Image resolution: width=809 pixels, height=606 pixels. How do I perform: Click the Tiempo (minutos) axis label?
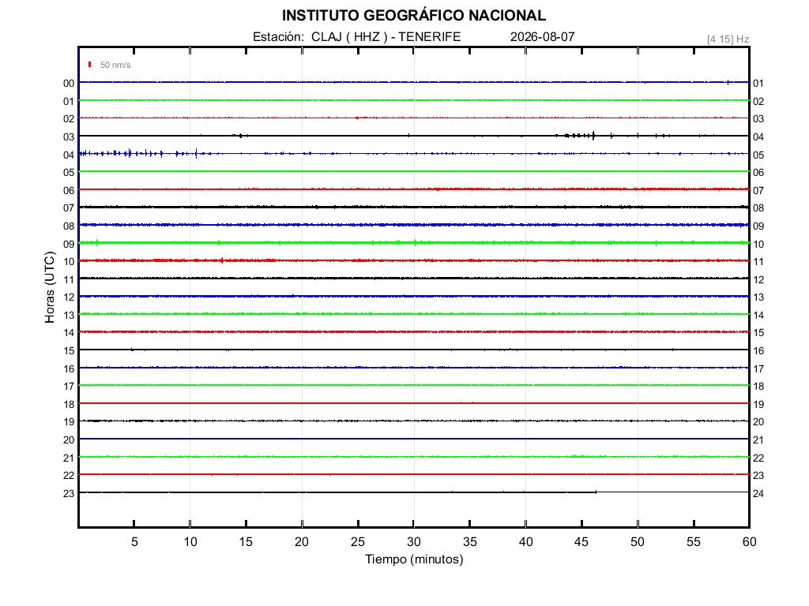(414, 559)
